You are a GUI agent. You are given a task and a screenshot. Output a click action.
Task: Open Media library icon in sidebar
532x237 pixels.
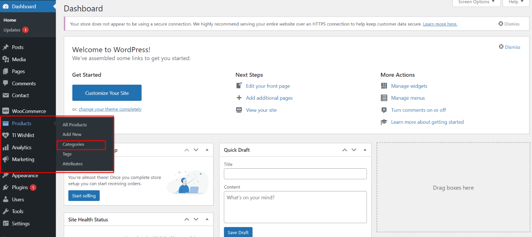pyautogui.click(x=5, y=59)
